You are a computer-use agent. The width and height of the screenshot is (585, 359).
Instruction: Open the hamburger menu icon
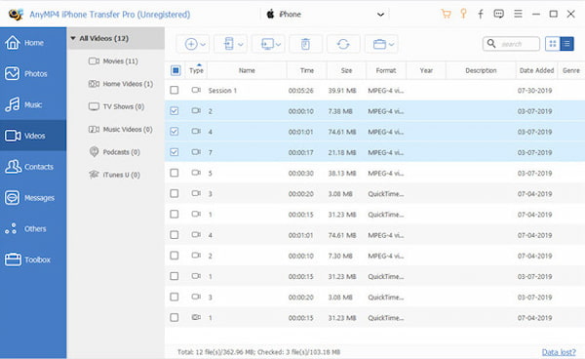518,14
